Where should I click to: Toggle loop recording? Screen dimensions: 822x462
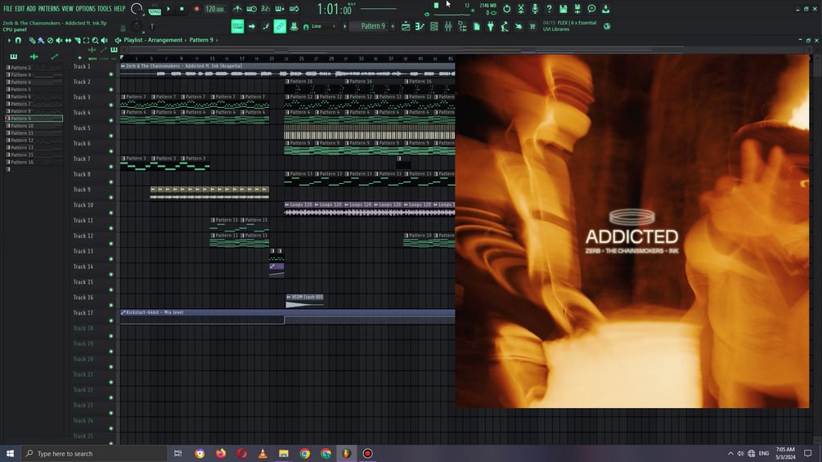(294, 9)
